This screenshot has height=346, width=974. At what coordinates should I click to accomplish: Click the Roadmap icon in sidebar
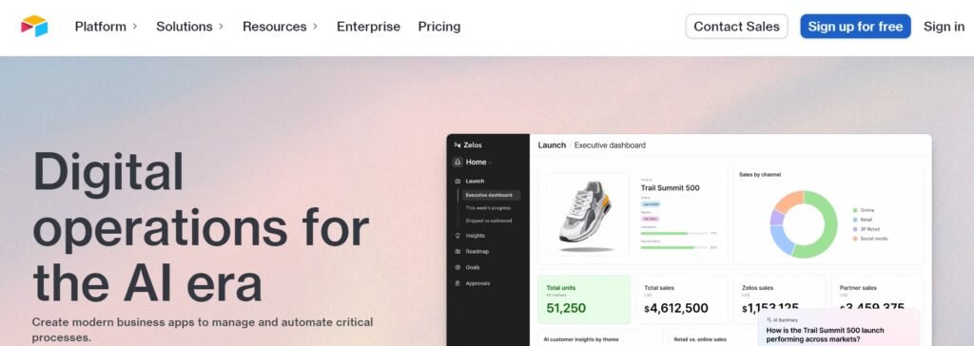tap(458, 252)
